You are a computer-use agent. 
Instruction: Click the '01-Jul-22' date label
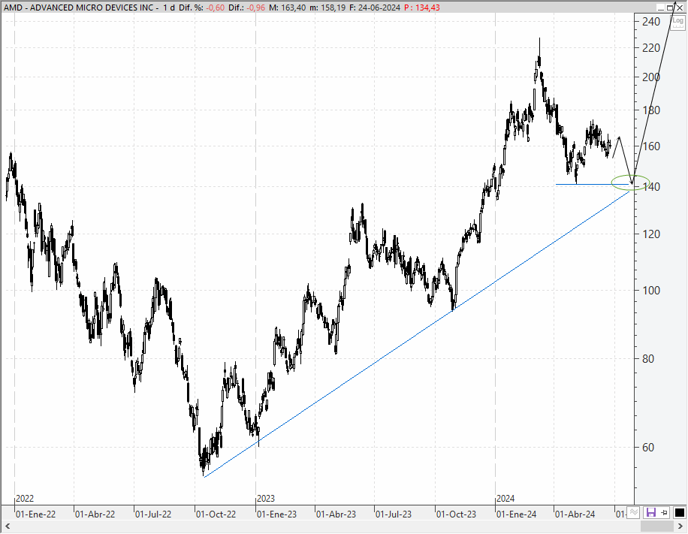pyautogui.click(x=152, y=514)
